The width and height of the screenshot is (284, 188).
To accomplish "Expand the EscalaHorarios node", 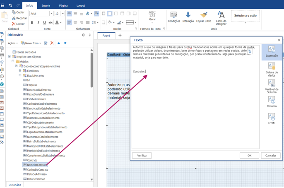I will click(x=20, y=75).
